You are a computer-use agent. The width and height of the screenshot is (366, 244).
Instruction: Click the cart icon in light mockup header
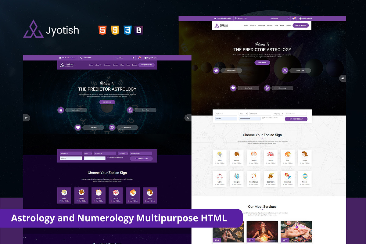point(294,18)
